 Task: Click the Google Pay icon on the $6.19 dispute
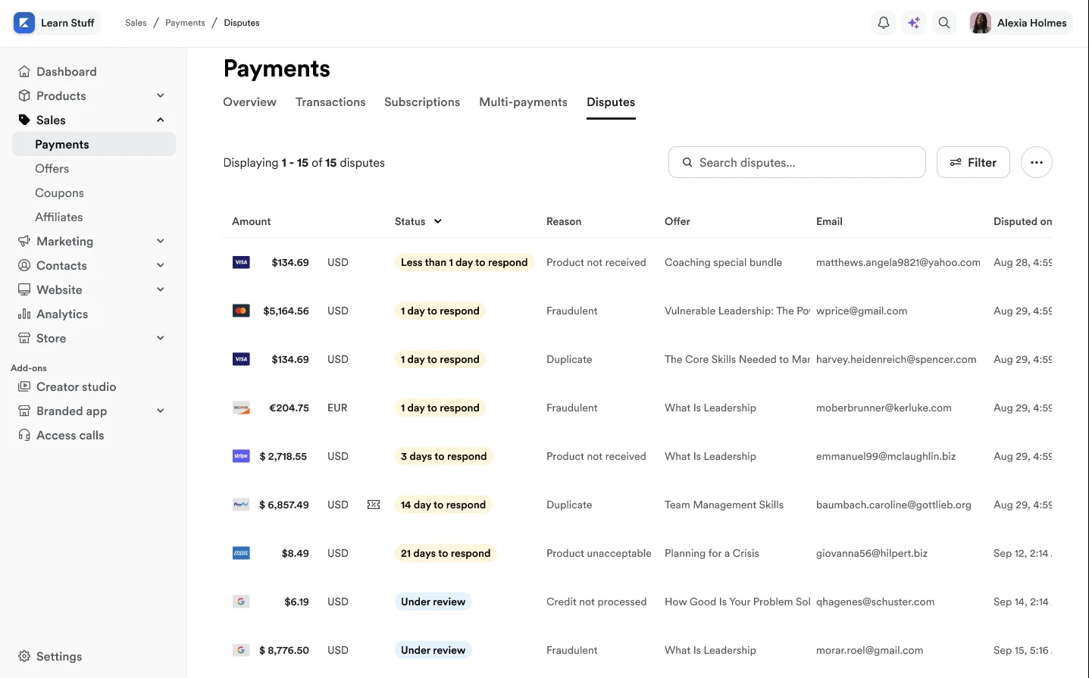(240, 601)
